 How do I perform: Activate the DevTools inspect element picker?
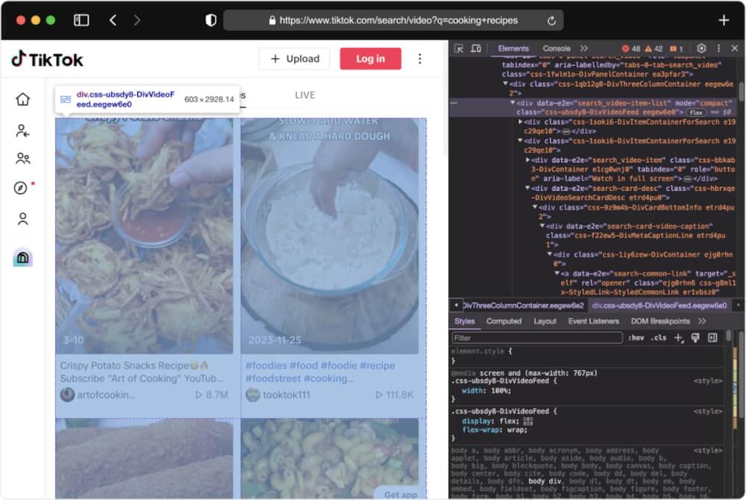click(x=459, y=49)
